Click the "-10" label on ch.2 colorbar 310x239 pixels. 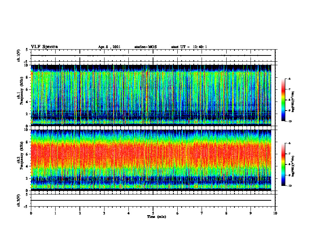click(x=290, y=186)
